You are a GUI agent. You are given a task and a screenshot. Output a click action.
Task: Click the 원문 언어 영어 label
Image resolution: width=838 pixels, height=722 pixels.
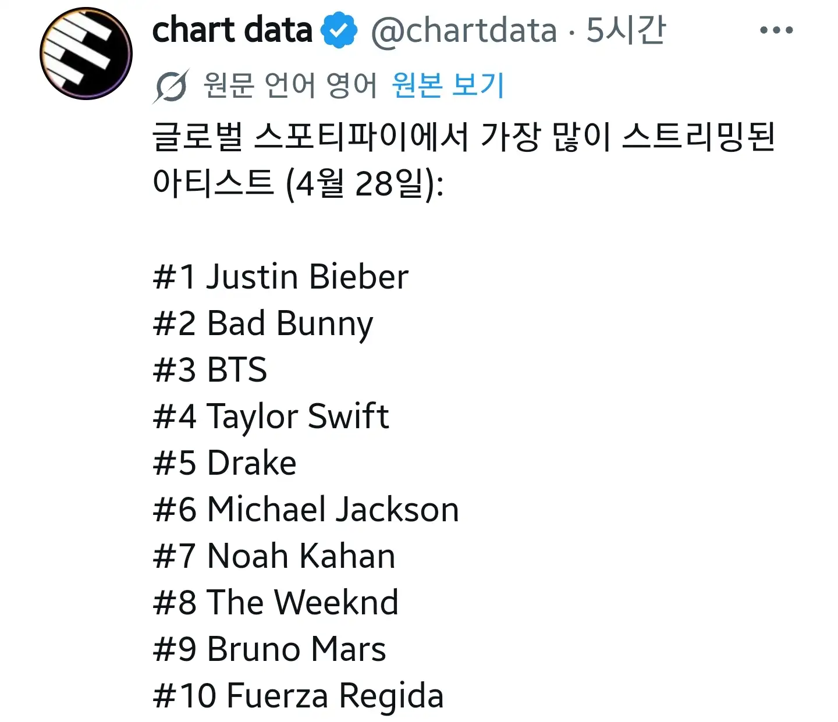pyautogui.click(x=290, y=86)
